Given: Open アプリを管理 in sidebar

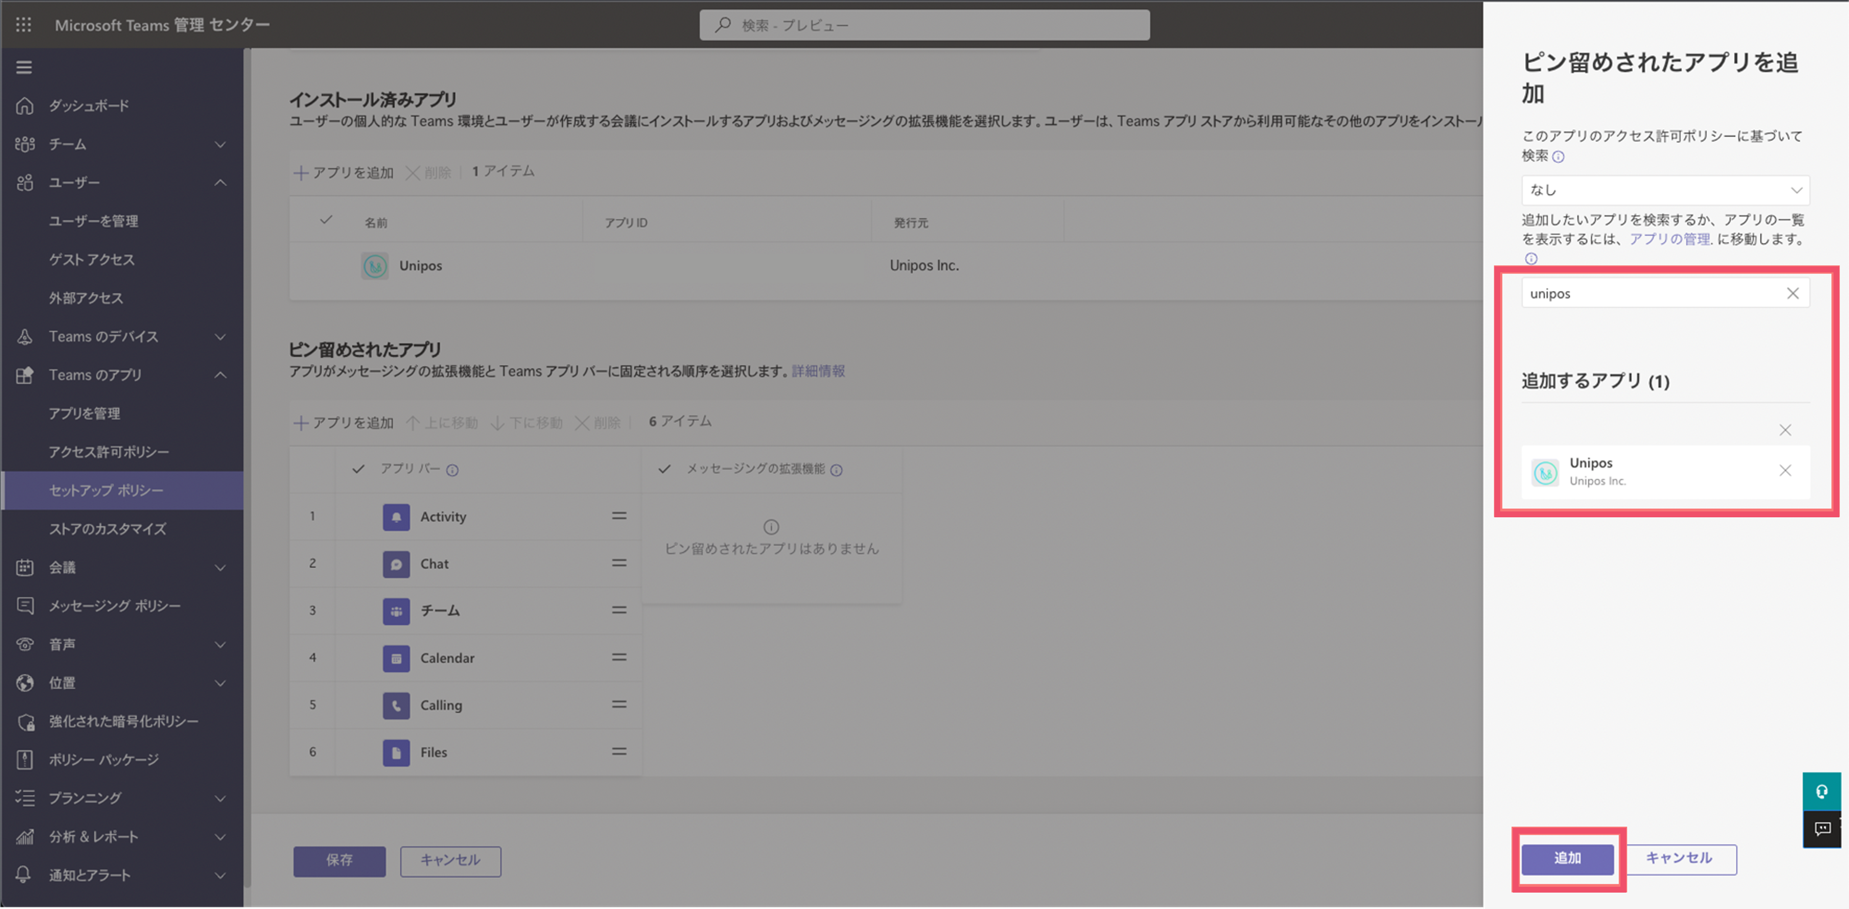Looking at the screenshot, I should tap(85, 414).
